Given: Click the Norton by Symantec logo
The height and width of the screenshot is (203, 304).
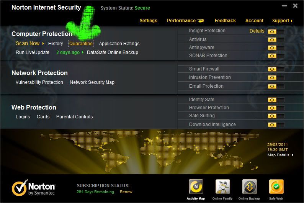Looking at the screenshot, I should tap(34, 188).
